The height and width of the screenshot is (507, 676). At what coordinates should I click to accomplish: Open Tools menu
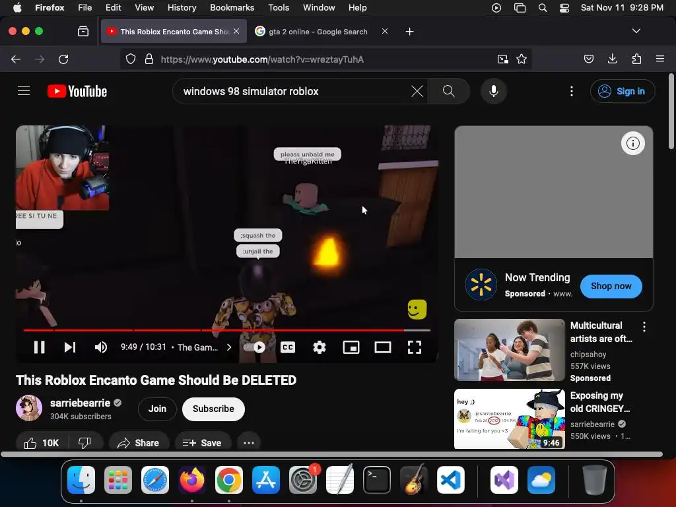(x=279, y=7)
